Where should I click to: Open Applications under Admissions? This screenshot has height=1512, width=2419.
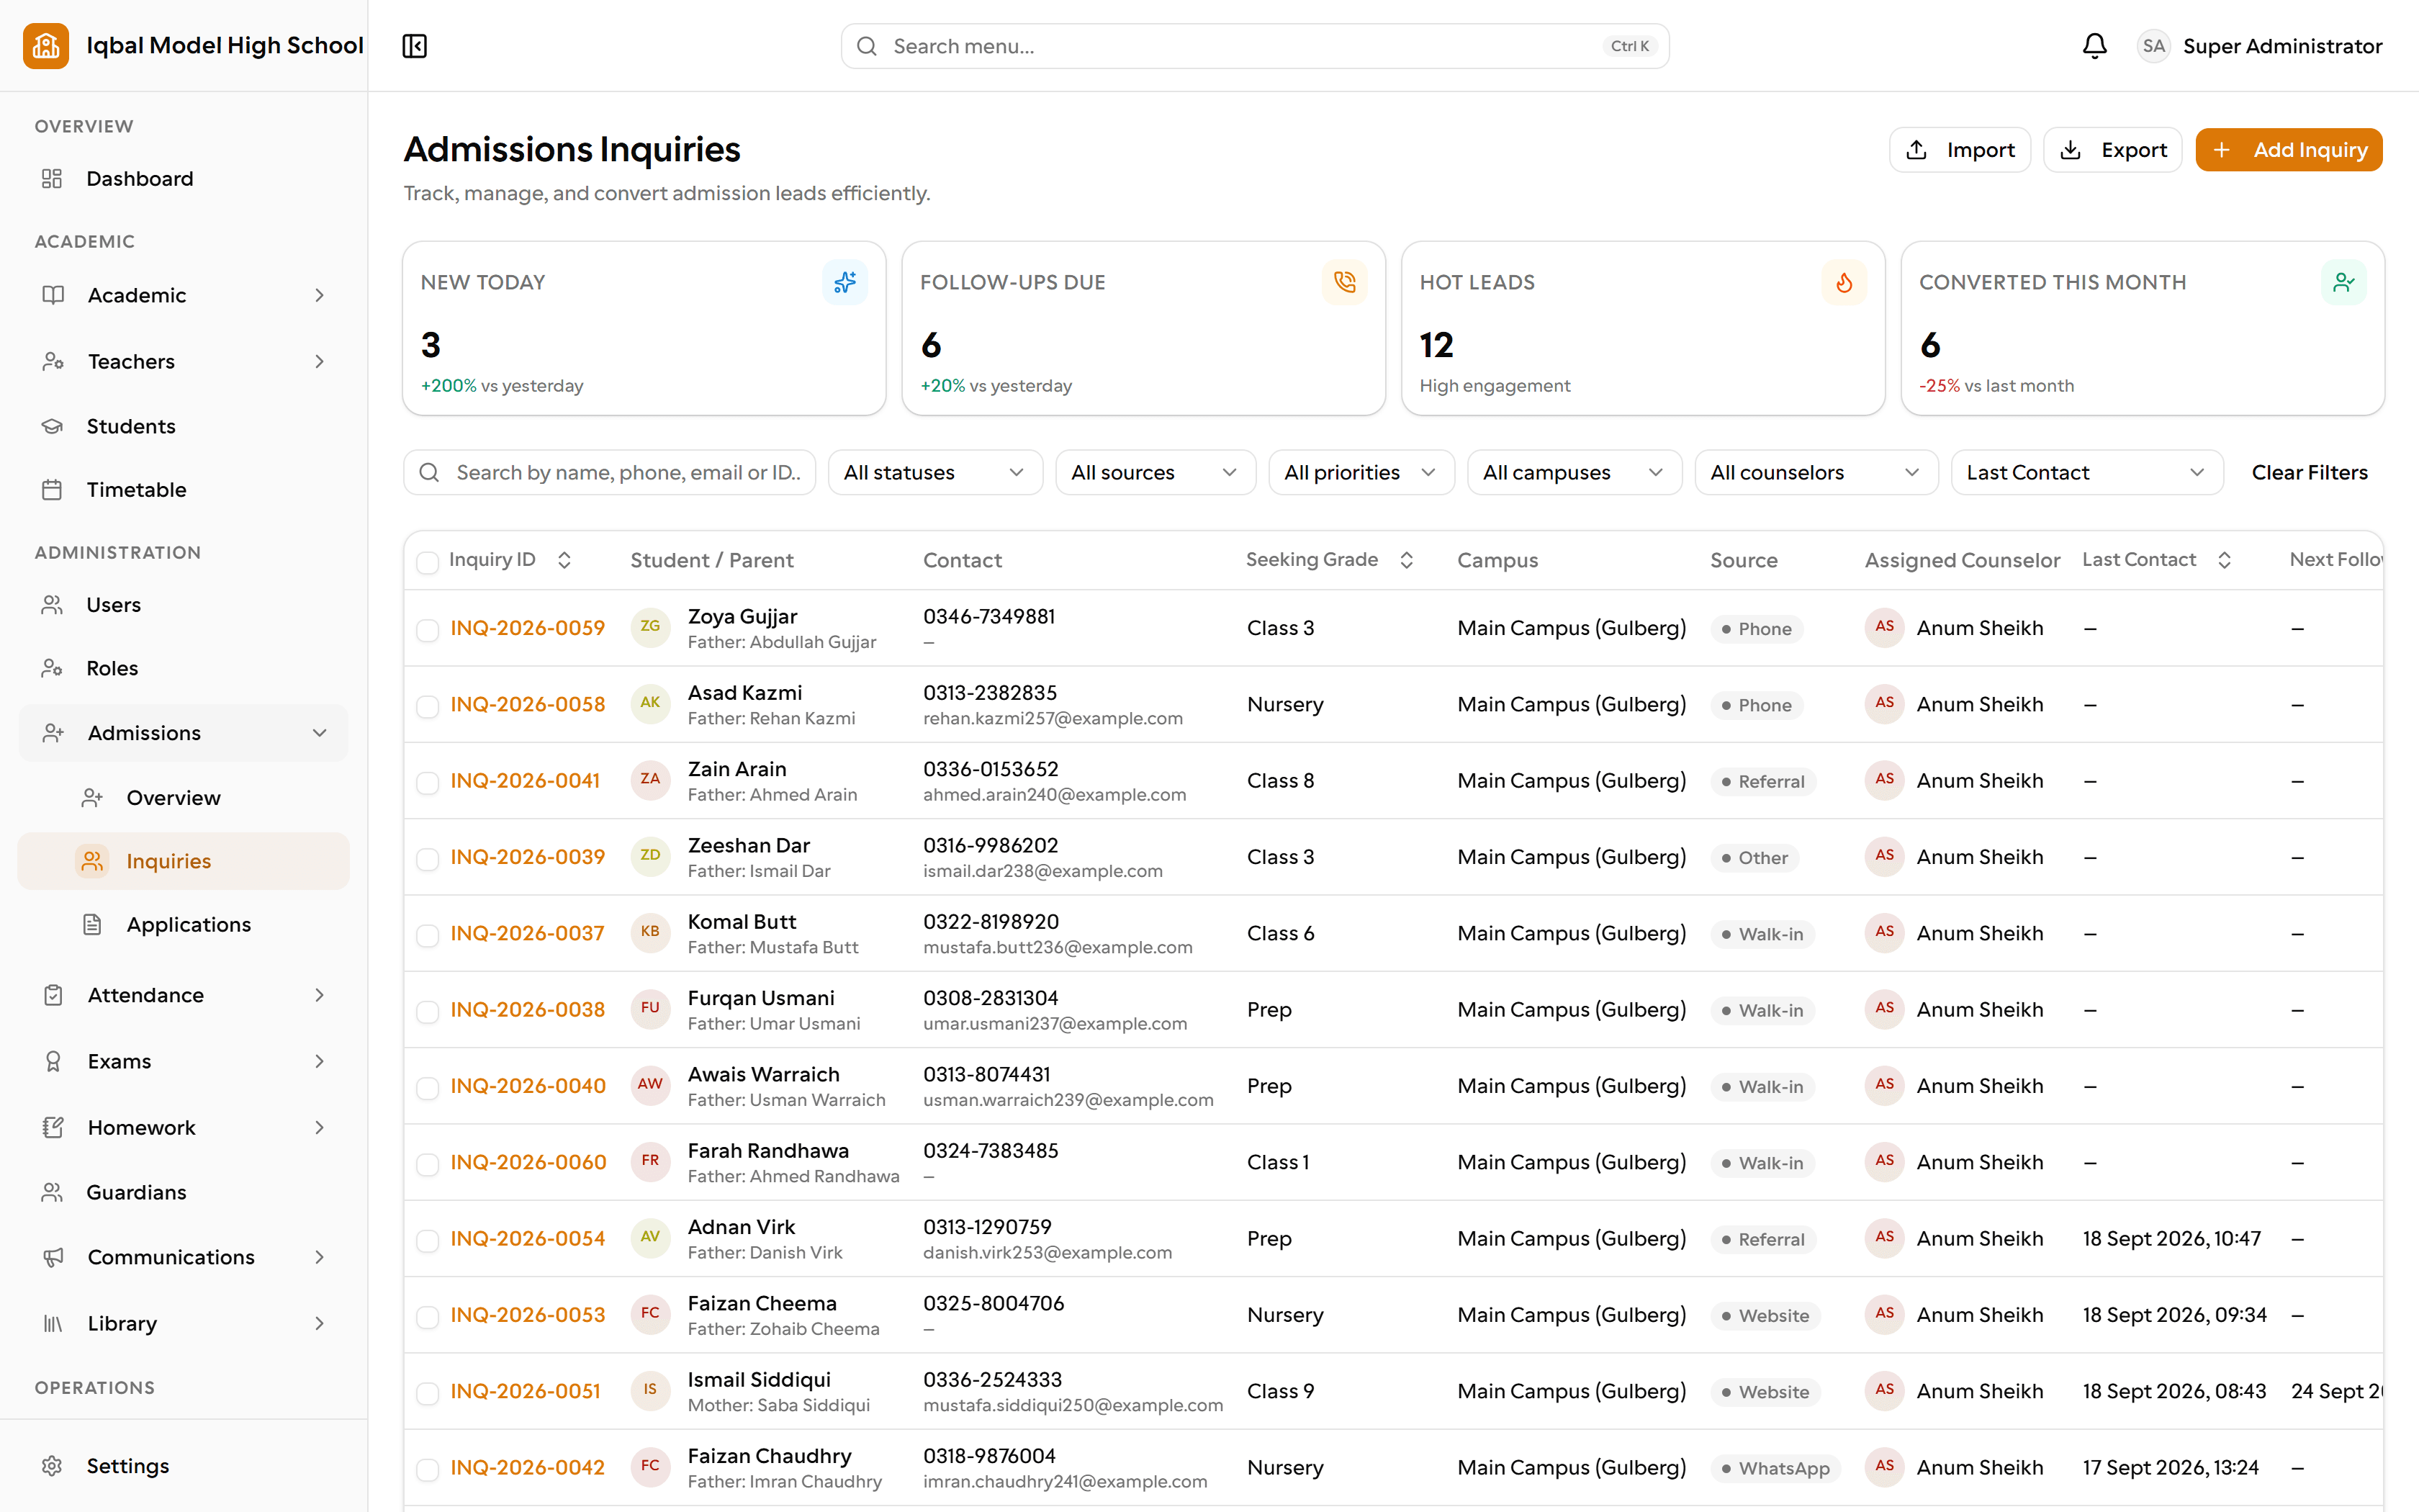pos(184,925)
